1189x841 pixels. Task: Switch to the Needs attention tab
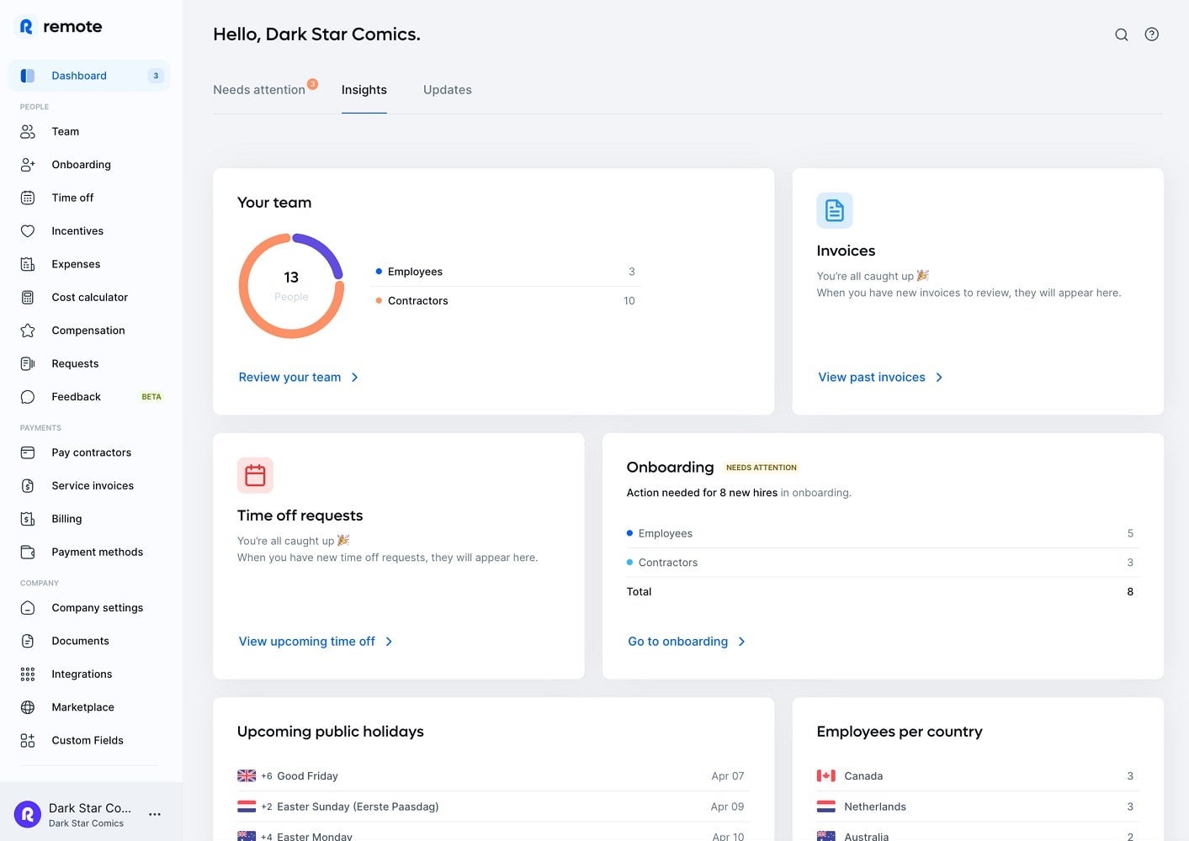click(x=259, y=90)
